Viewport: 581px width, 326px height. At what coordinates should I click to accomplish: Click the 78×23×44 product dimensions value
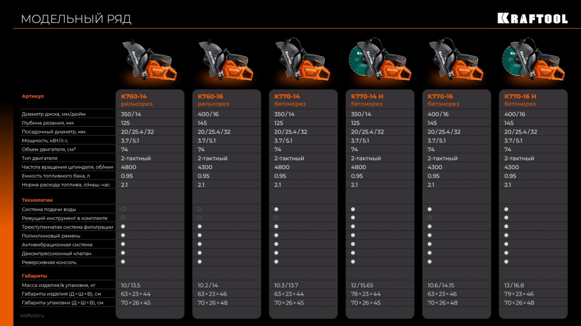click(366, 294)
